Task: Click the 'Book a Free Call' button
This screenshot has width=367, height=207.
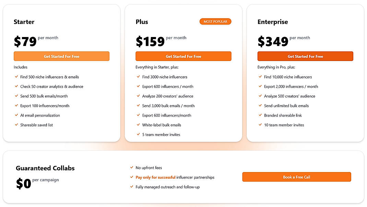Action: tap(296, 177)
